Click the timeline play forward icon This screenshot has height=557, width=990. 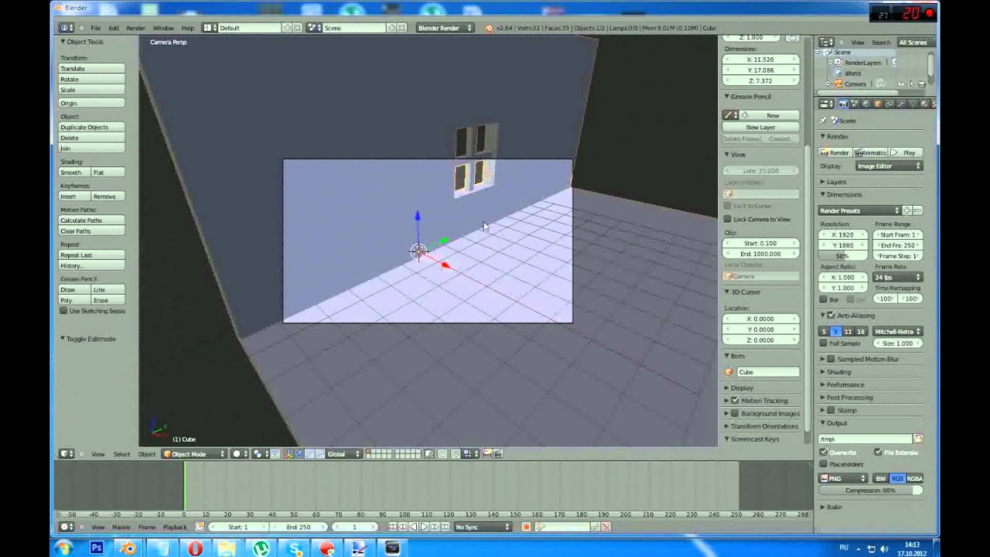click(x=423, y=527)
